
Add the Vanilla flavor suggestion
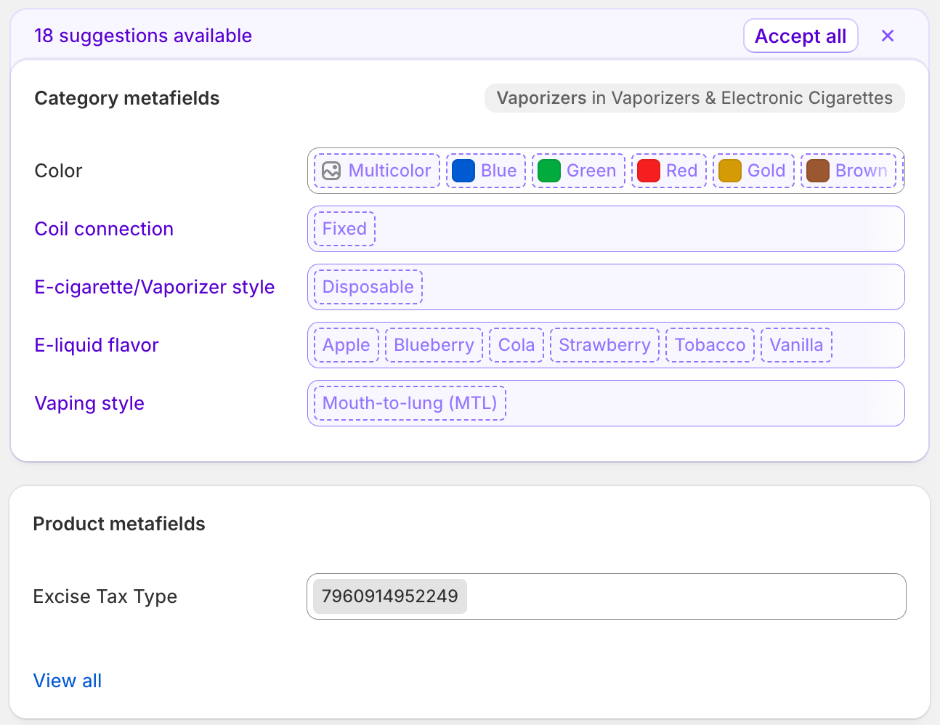[796, 345]
